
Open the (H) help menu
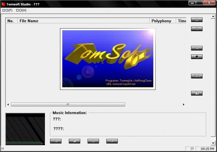[21, 10]
